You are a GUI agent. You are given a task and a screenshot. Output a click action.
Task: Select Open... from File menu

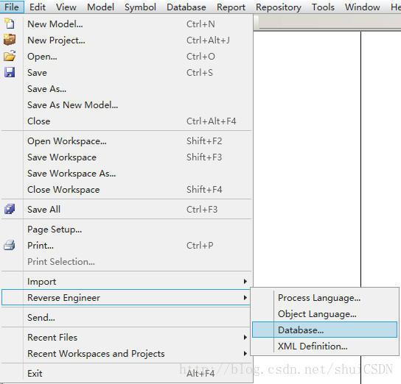pyautogui.click(x=127, y=57)
